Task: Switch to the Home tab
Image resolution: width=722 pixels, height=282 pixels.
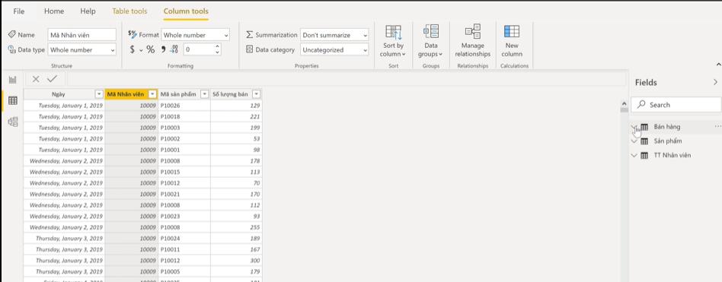Action: (x=54, y=11)
